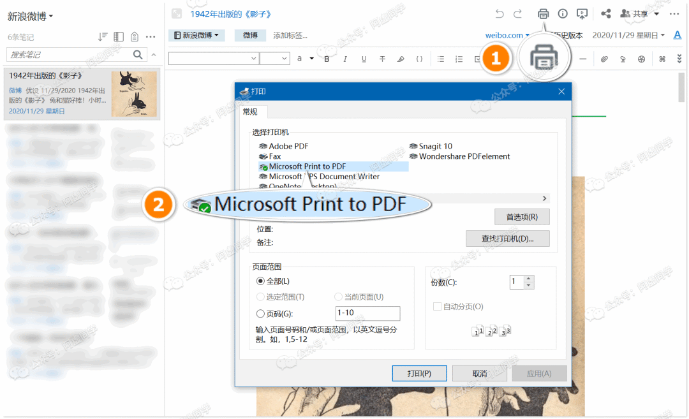
Task: Click the note title 1942年出版的《影子》 in the editor
Action: point(231,14)
